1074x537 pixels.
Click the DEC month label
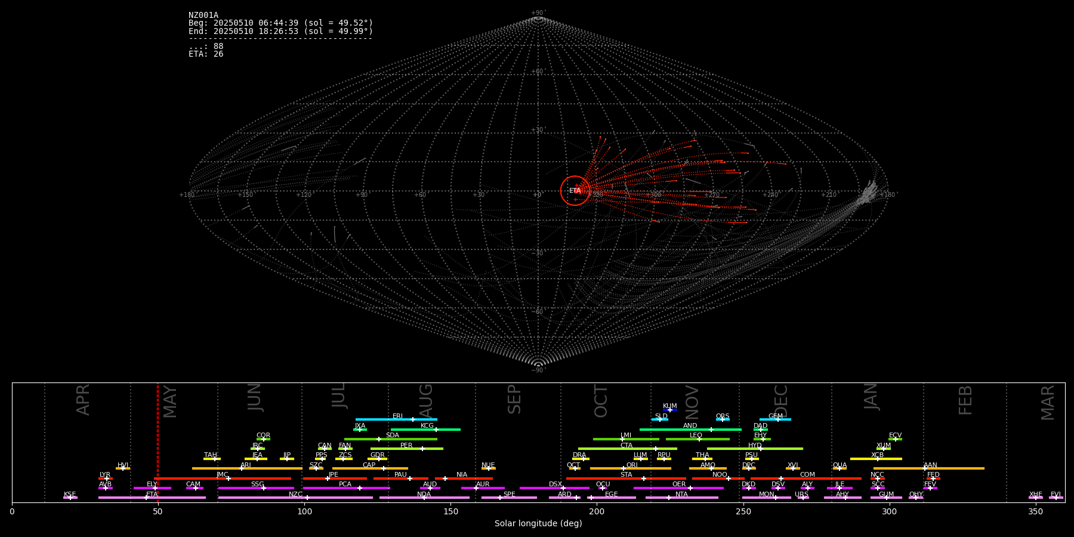tap(781, 401)
